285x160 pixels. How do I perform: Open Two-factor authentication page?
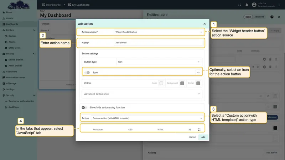(21, 101)
